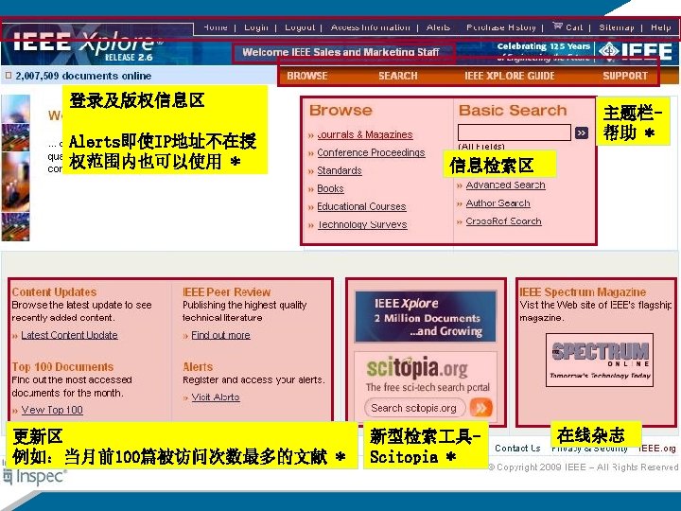Open Purchase History
681x511 pixels.
click(500, 27)
